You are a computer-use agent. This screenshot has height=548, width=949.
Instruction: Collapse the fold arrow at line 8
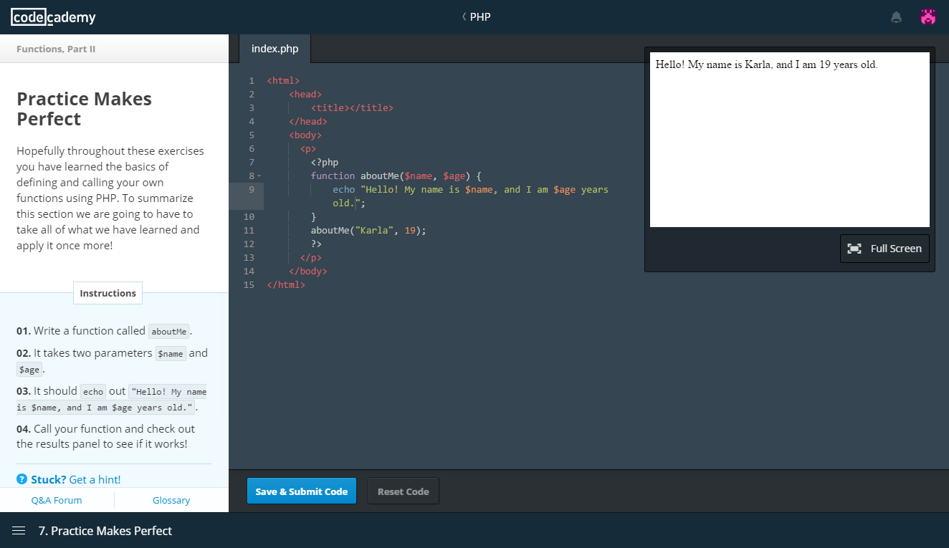coord(259,176)
